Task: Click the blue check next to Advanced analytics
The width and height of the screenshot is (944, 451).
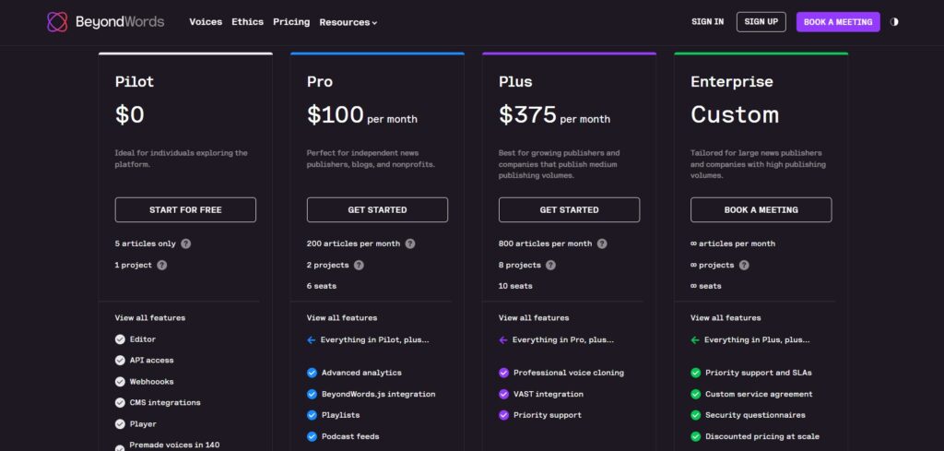Action: pyautogui.click(x=312, y=373)
